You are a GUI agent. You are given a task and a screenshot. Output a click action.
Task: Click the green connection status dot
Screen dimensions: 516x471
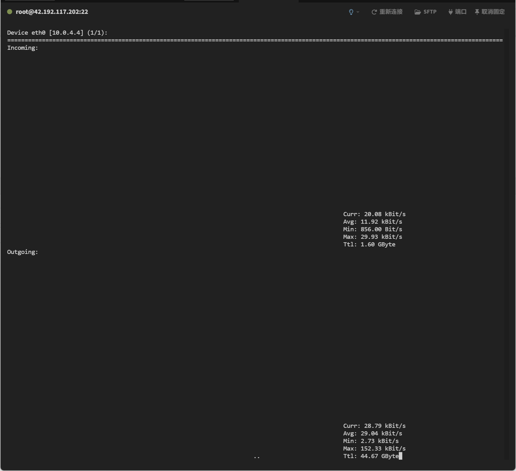coord(10,12)
